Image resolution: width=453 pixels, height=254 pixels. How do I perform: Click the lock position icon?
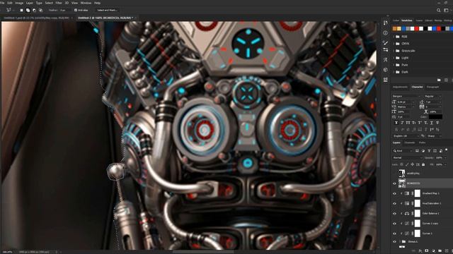pos(413,164)
